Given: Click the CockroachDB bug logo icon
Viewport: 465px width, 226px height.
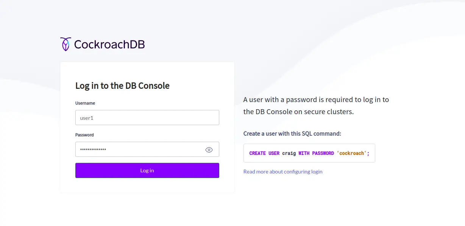Looking at the screenshot, I should (x=66, y=44).
